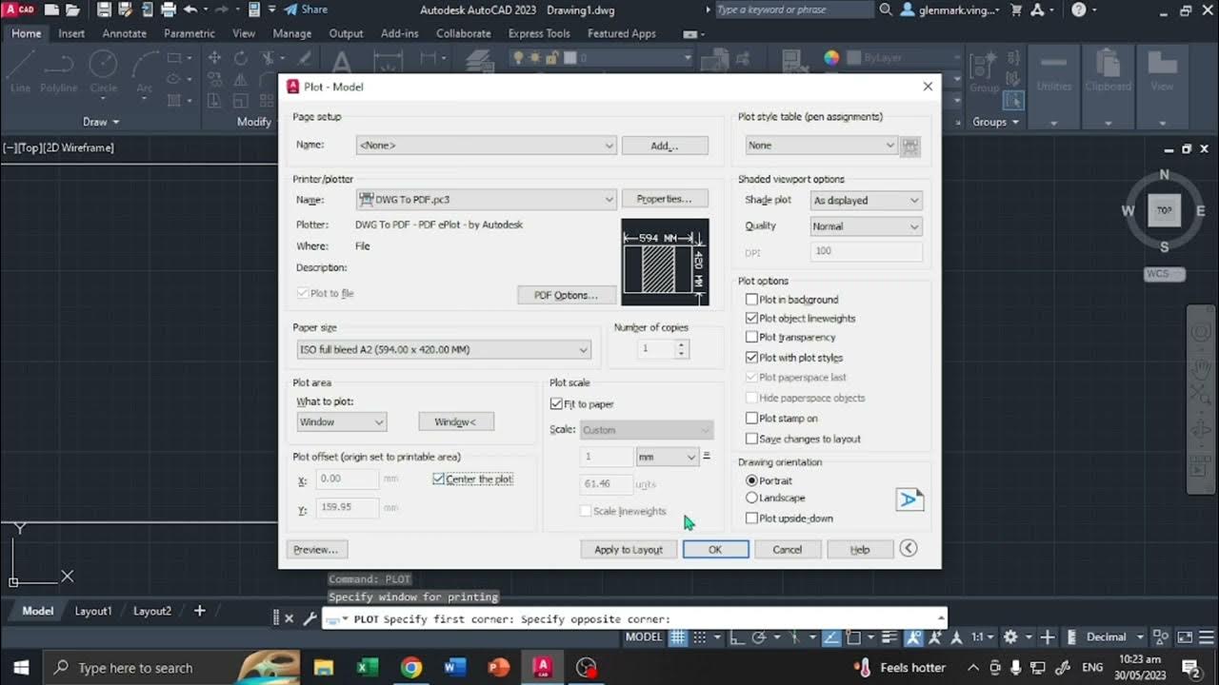Open the Quality dropdown
The width and height of the screenshot is (1219, 685).
click(x=866, y=226)
